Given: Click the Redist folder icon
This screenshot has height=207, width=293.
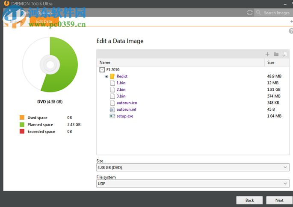Looking at the screenshot, I should pos(112,76).
